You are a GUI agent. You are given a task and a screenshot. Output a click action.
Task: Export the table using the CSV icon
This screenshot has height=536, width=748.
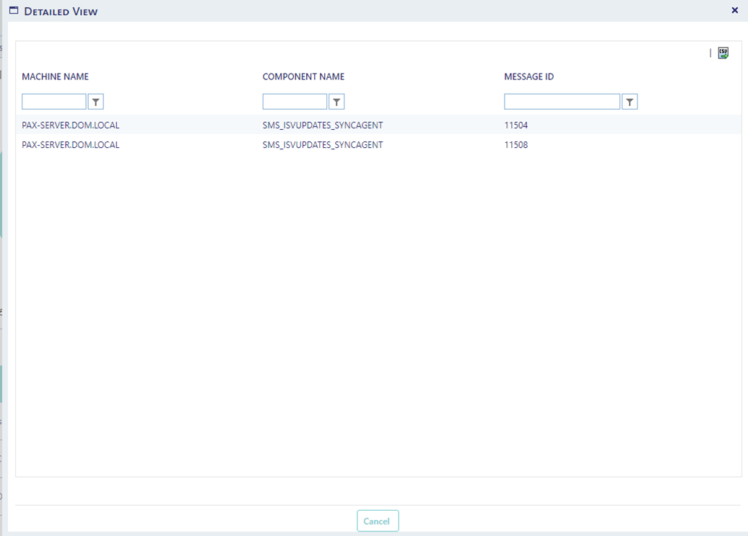pos(723,53)
